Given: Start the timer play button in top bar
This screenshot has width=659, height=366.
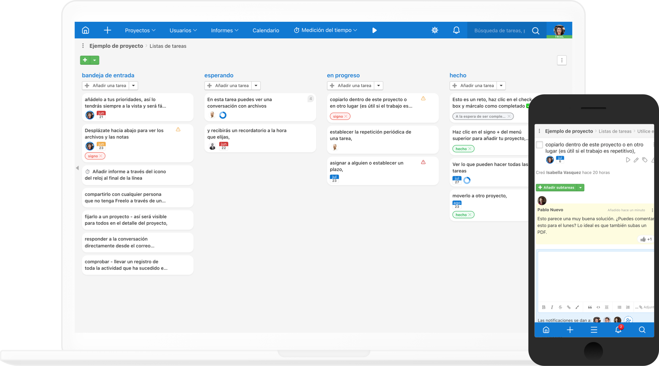Looking at the screenshot, I should 374,30.
